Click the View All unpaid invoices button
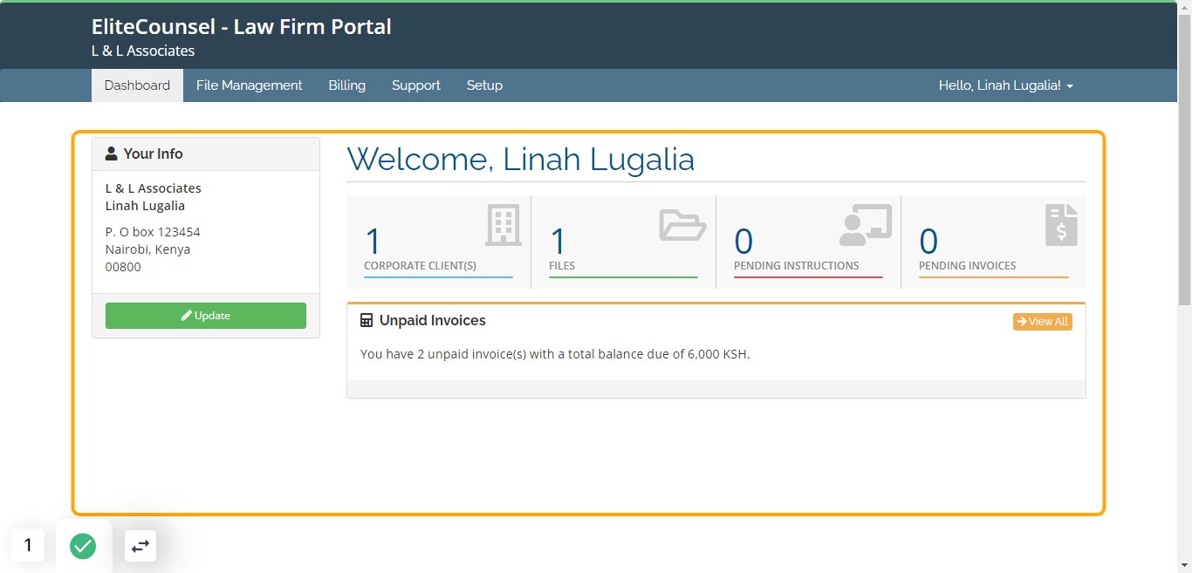The width and height of the screenshot is (1192, 573). click(1042, 322)
